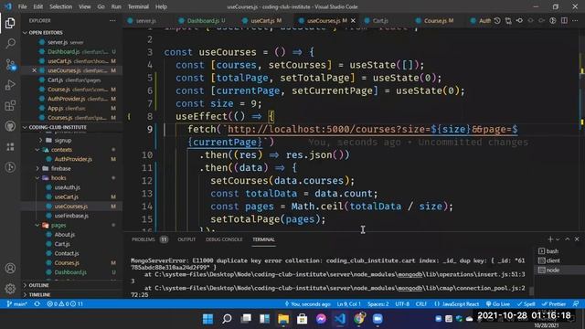This screenshot has width=585, height=329.
Task: Open Chrome from taskbar
Action: [359, 319]
